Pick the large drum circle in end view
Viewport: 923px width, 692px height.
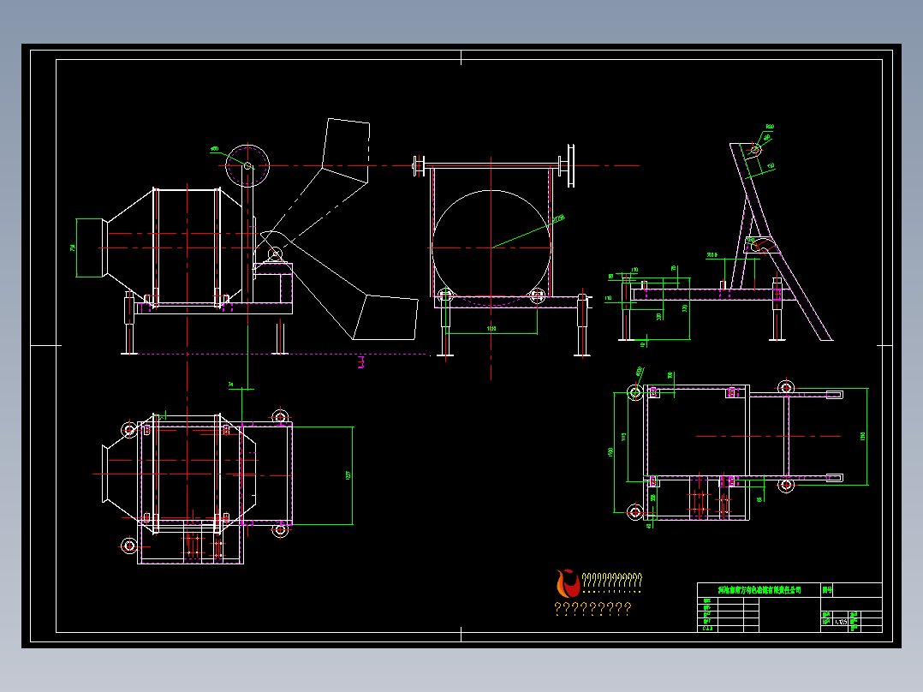pyautogui.click(x=491, y=248)
